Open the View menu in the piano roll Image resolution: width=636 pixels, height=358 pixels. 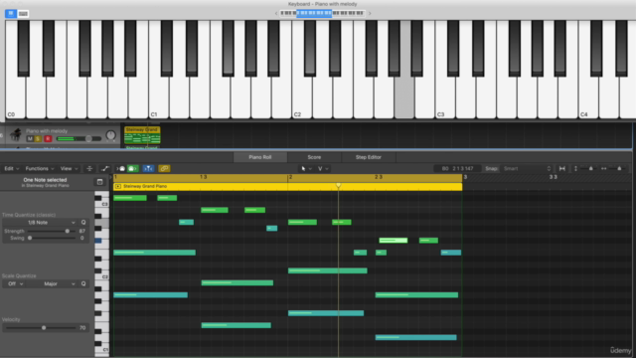69,168
